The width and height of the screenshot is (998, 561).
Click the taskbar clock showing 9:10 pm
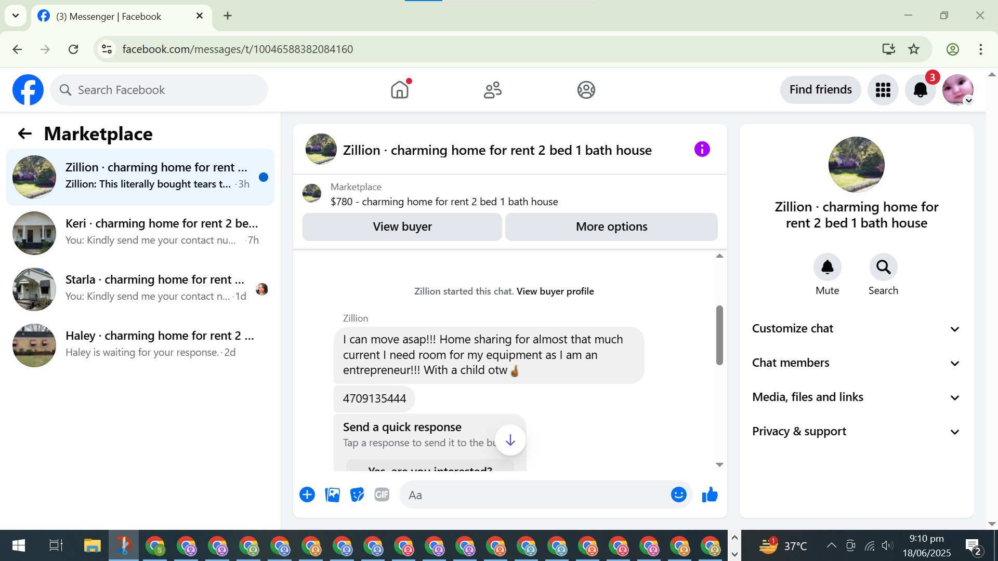pos(927,545)
